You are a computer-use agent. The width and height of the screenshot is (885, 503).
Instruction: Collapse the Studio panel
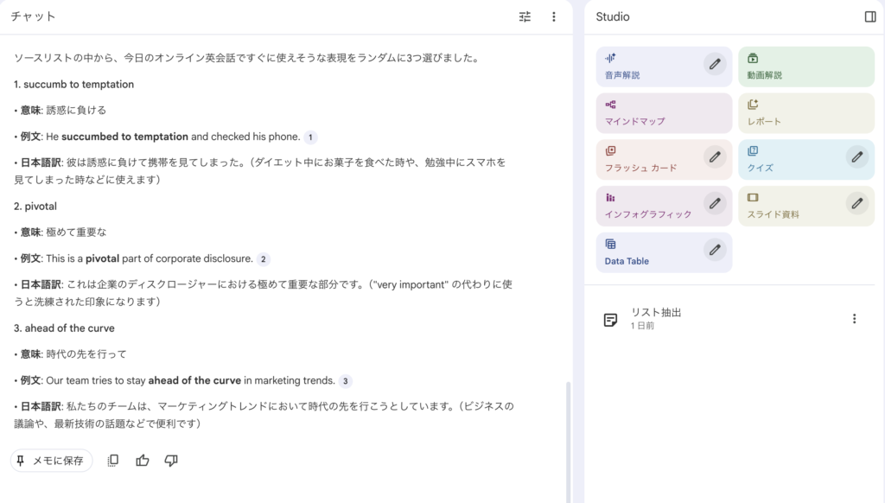[869, 16]
